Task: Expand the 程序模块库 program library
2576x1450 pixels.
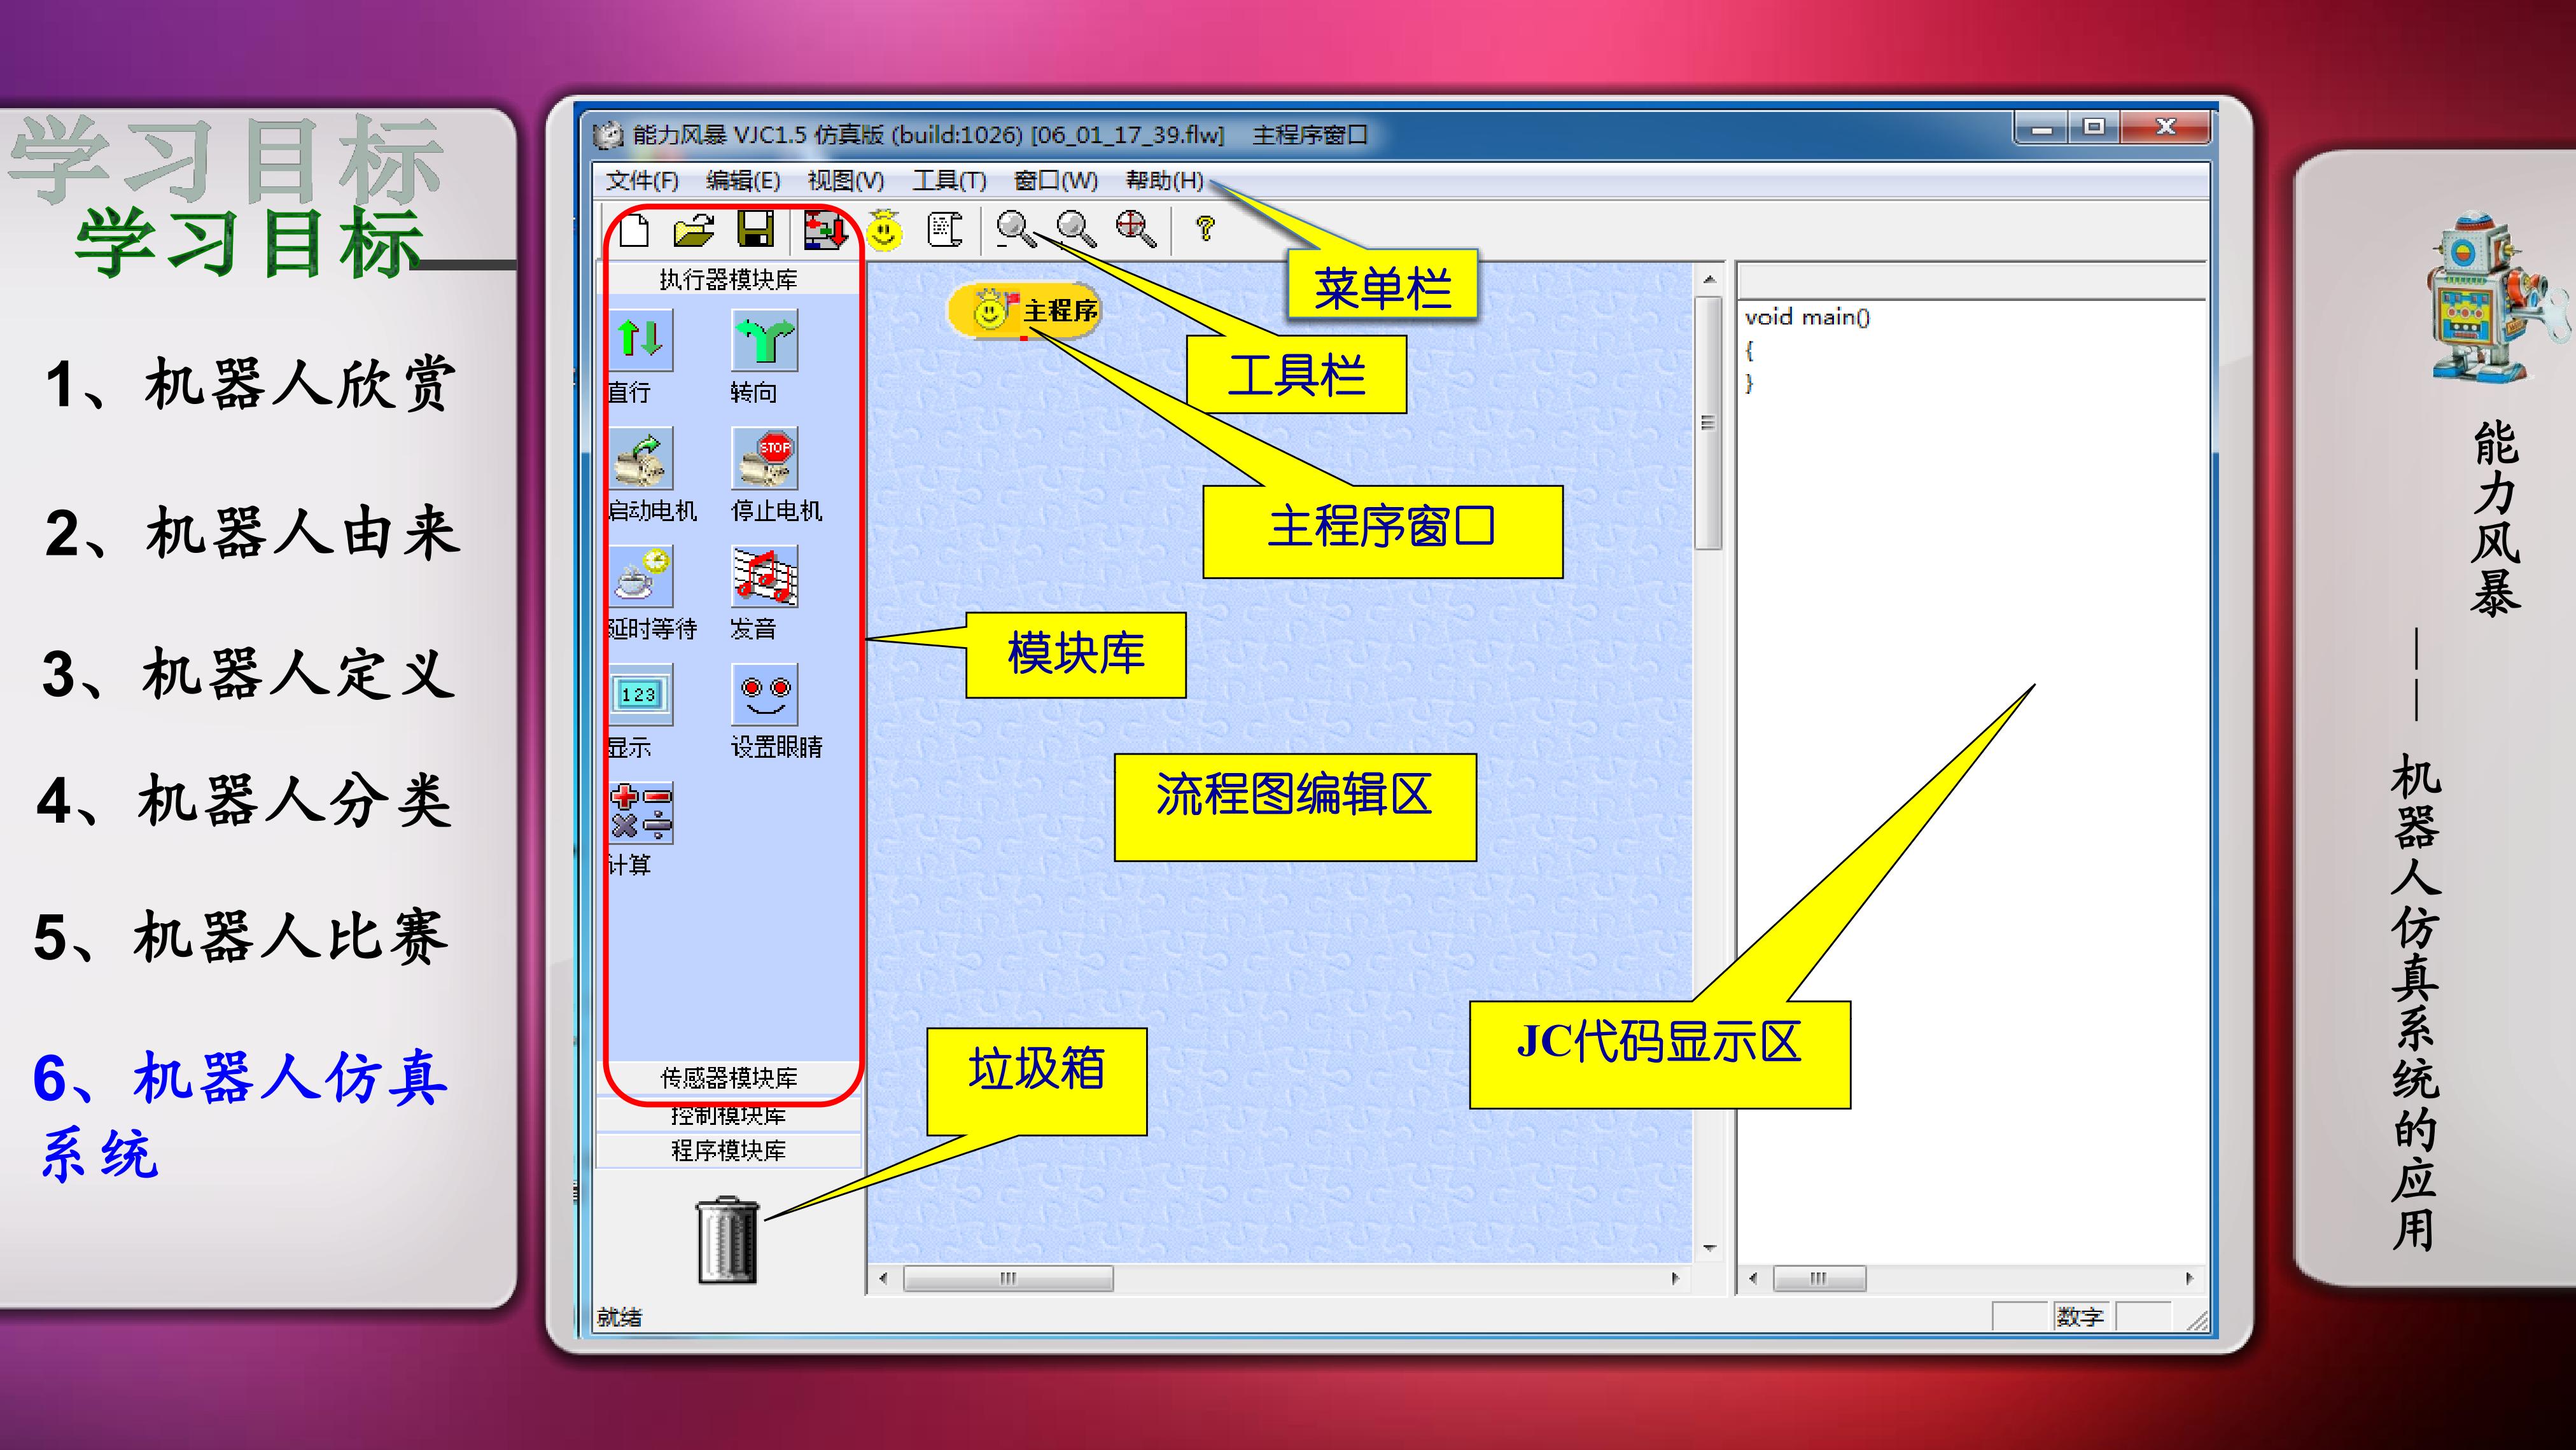Action: [x=729, y=1150]
